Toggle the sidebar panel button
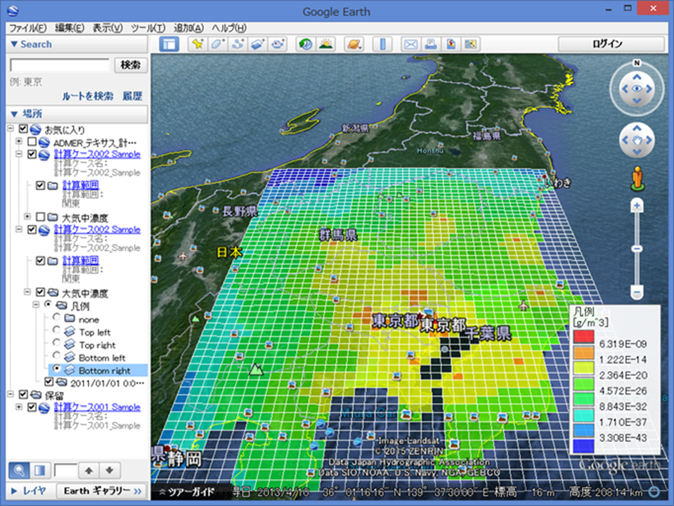Viewport: 674px width, 506px height. 169,44
